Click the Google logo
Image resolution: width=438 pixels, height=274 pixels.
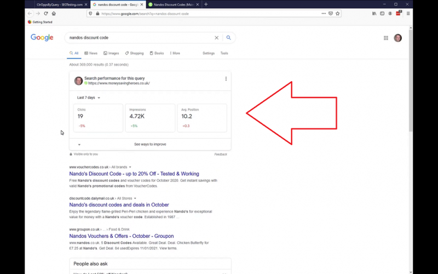point(42,38)
